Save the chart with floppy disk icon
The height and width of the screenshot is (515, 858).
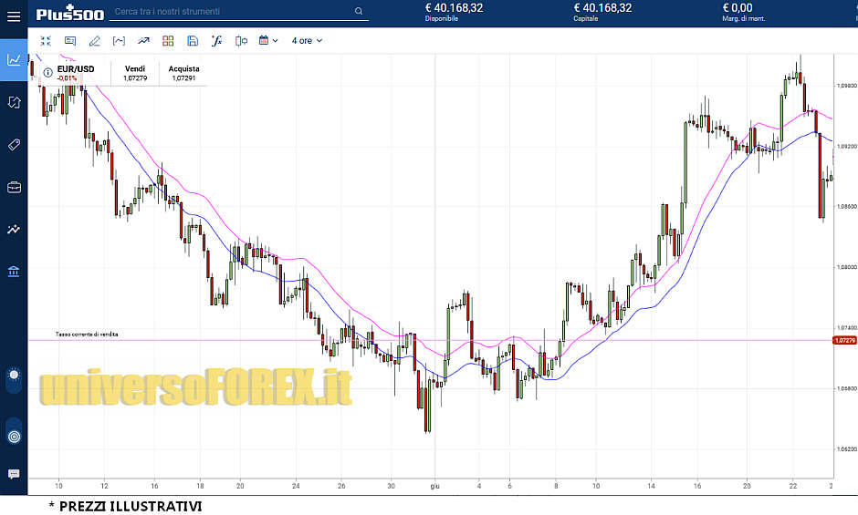[x=192, y=41]
